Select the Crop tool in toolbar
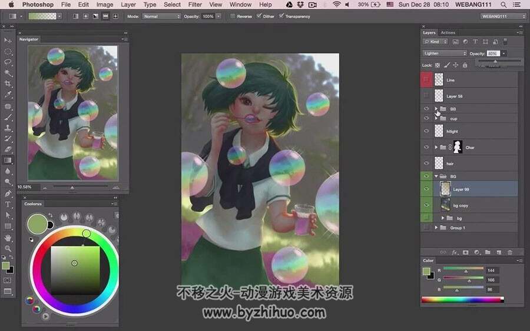Screen dimensions: 530x331 [x=8, y=83]
